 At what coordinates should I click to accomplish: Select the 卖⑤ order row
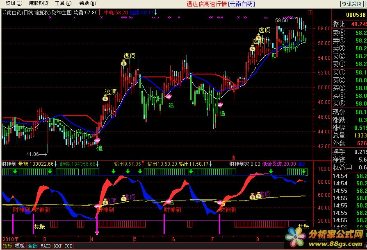tap(349, 33)
